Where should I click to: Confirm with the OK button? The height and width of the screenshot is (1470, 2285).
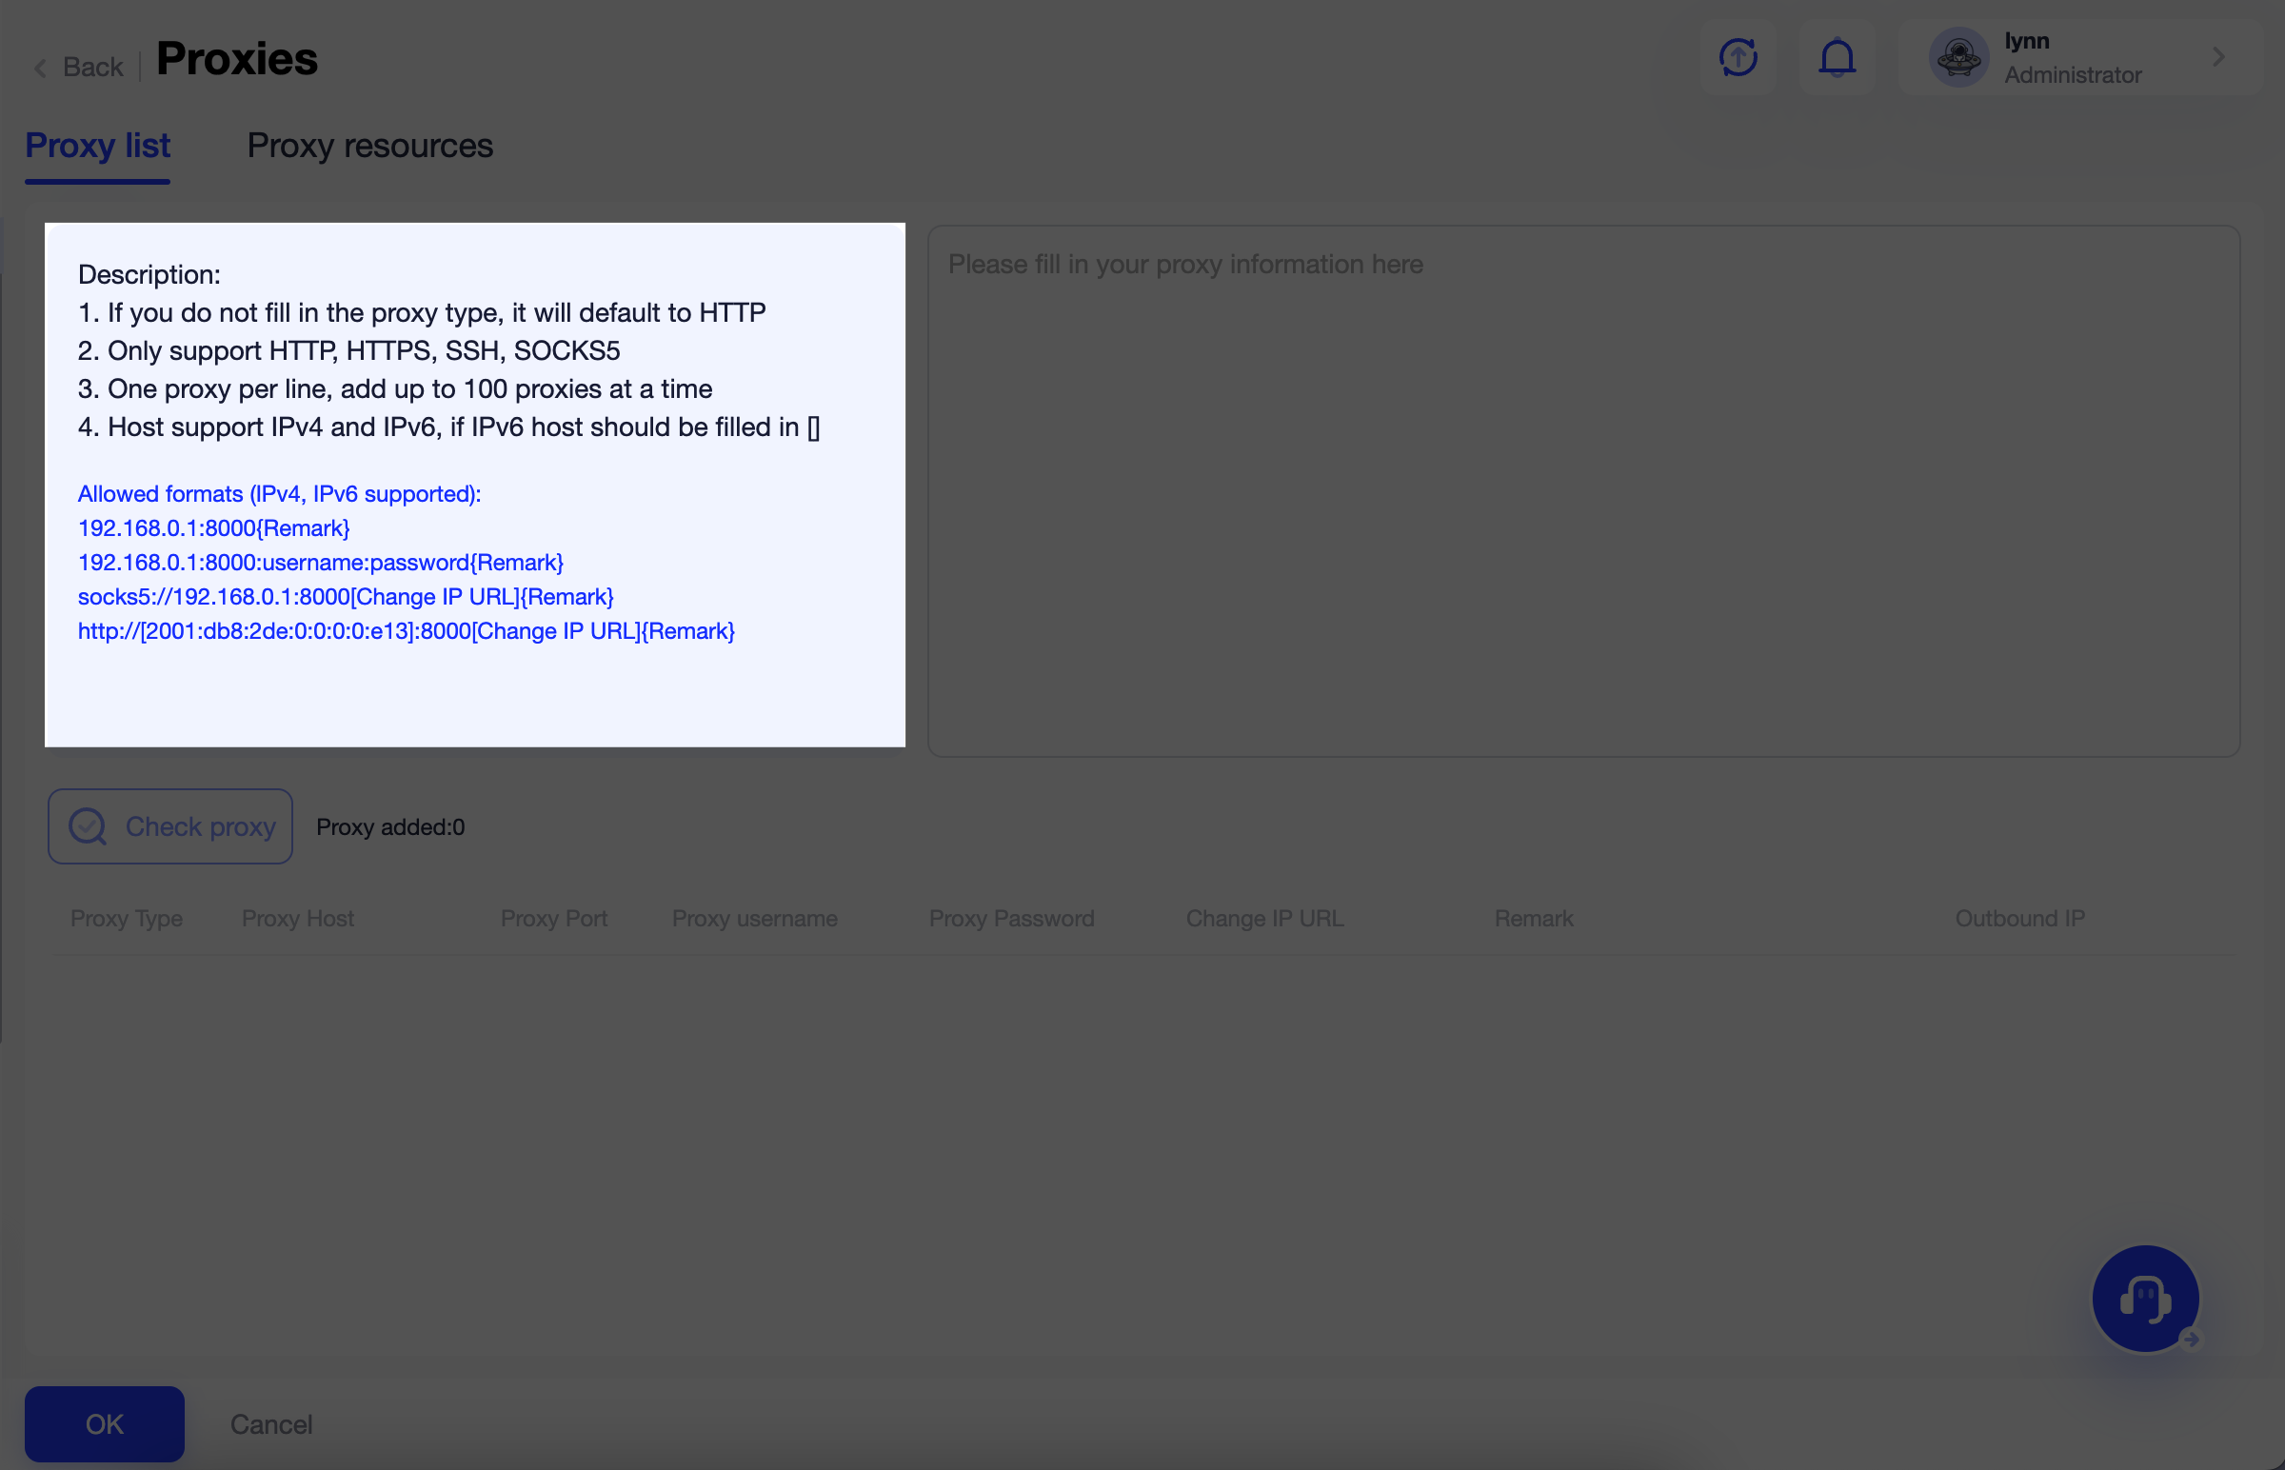pyautogui.click(x=104, y=1423)
